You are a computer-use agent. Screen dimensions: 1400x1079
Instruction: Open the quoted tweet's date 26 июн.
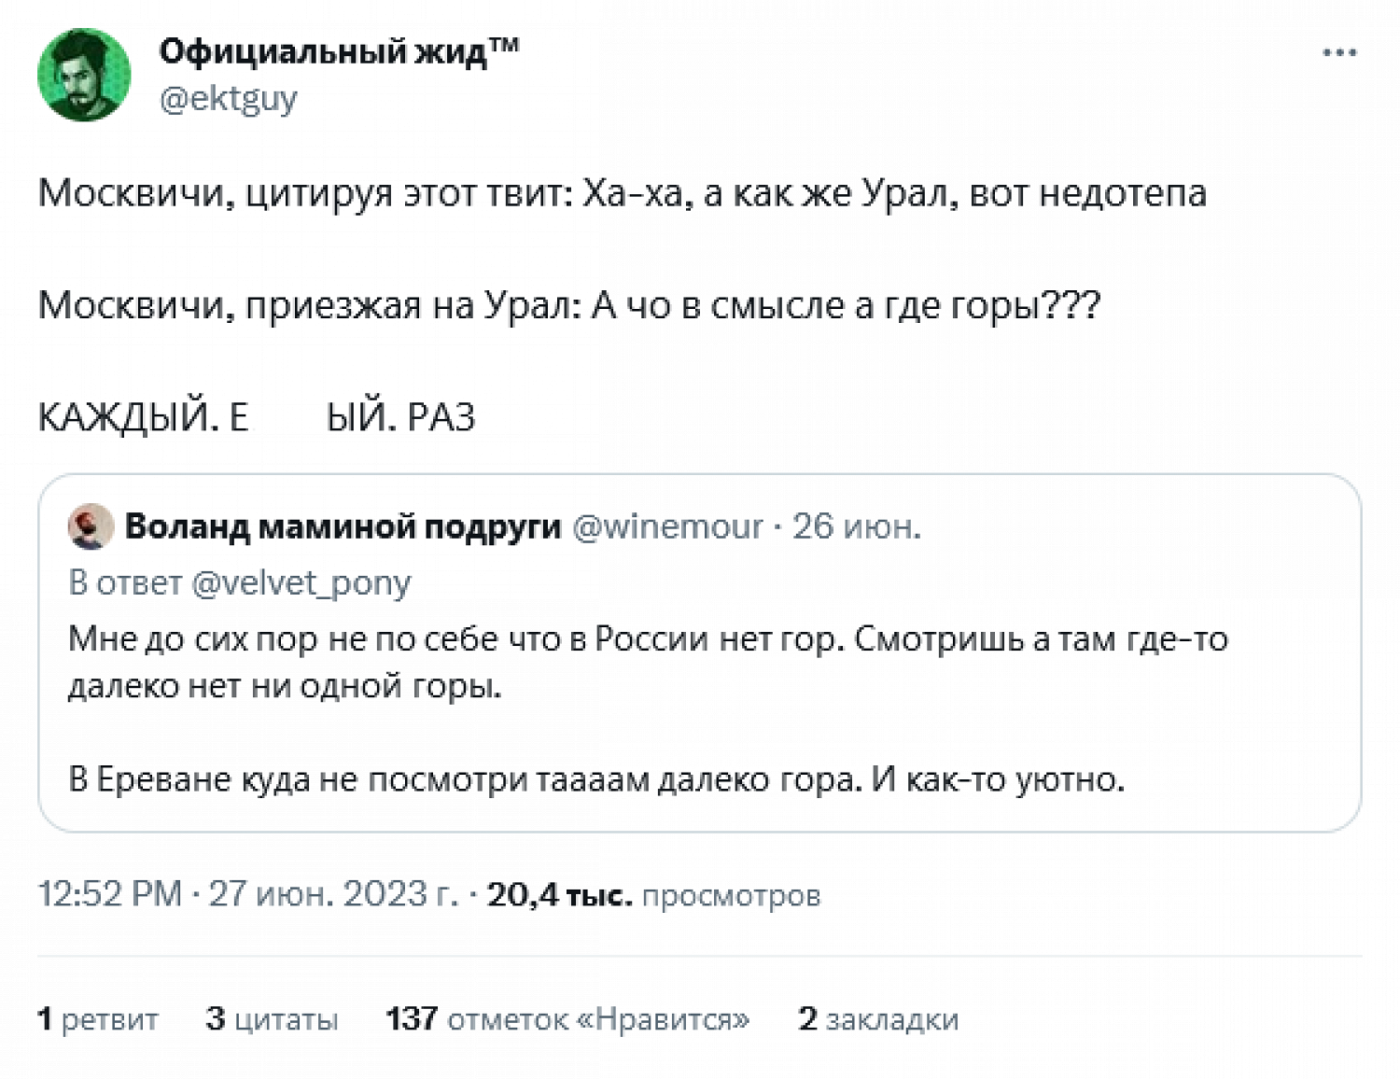point(857,527)
